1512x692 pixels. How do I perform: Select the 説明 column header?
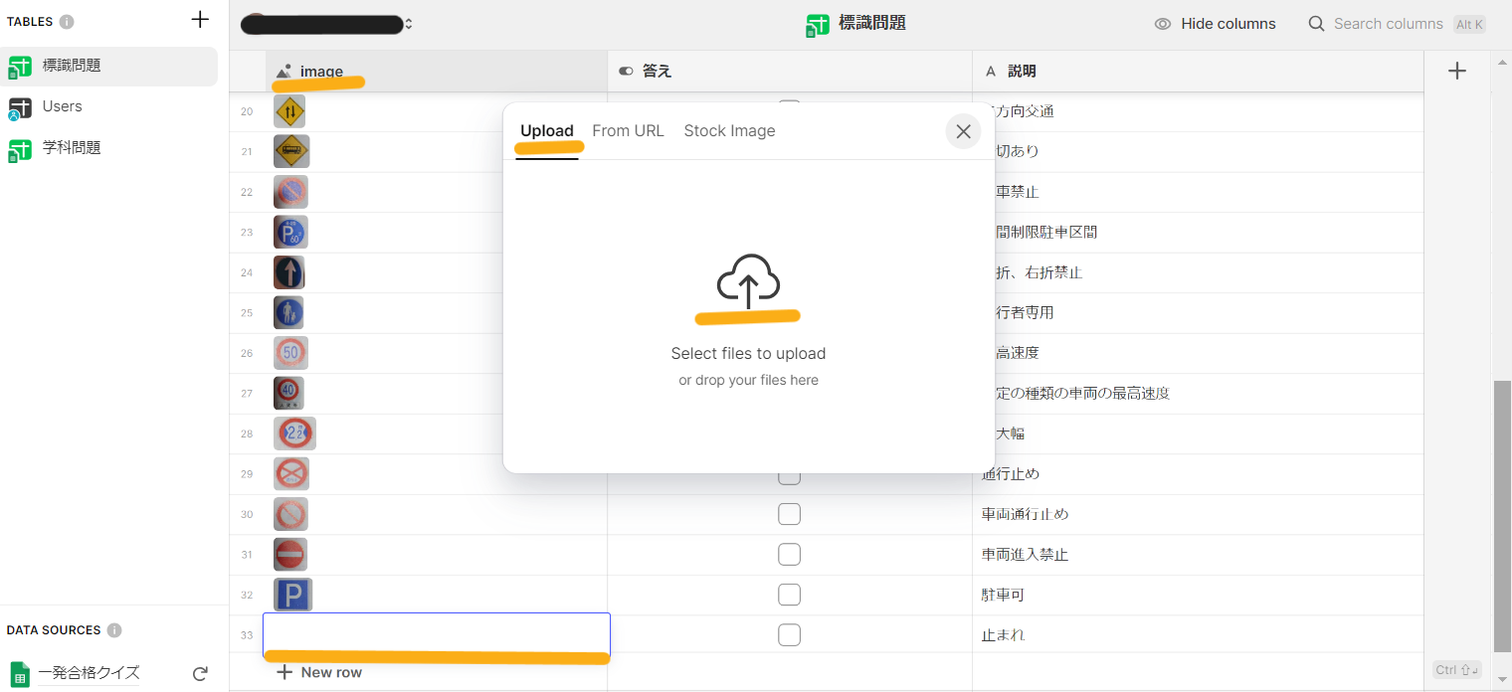tap(1198, 72)
